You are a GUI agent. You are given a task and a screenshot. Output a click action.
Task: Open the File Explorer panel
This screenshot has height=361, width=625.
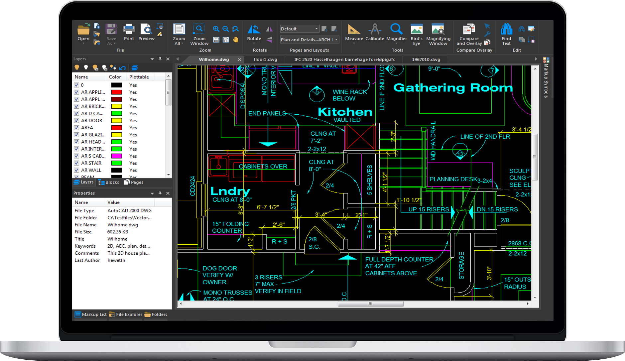pos(128,314)
